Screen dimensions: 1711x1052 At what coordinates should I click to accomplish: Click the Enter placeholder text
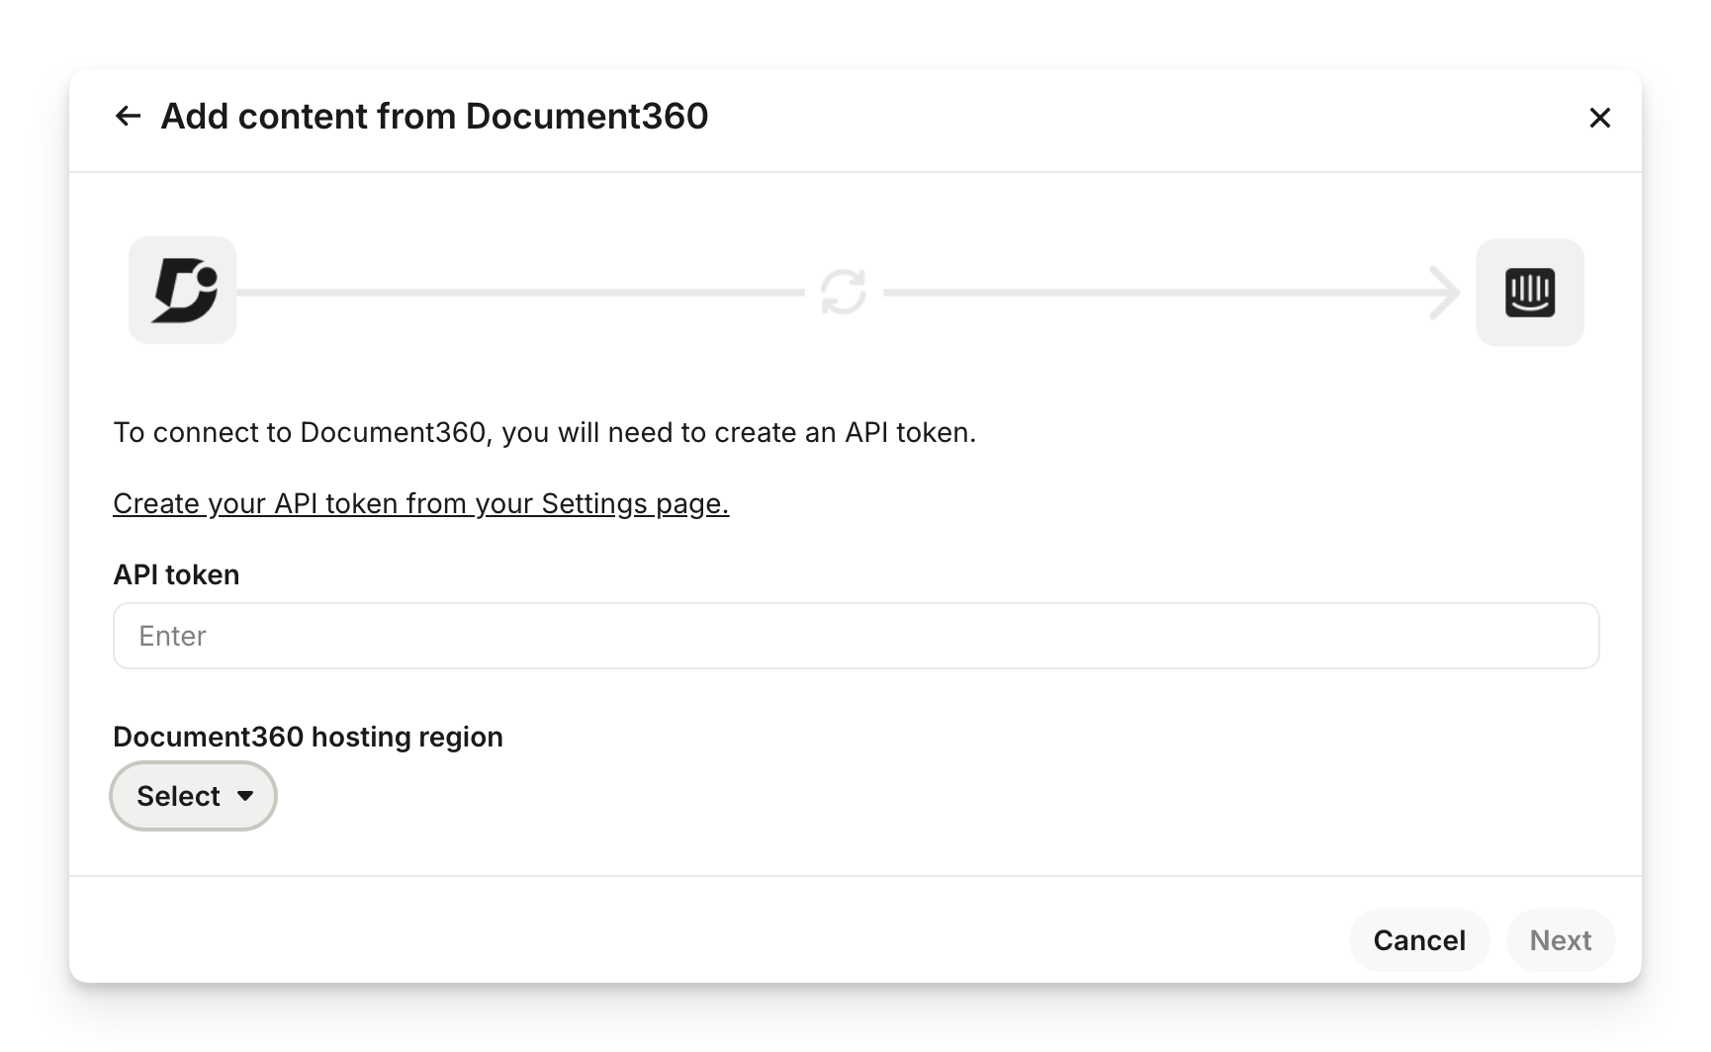[x=173, y=636]
